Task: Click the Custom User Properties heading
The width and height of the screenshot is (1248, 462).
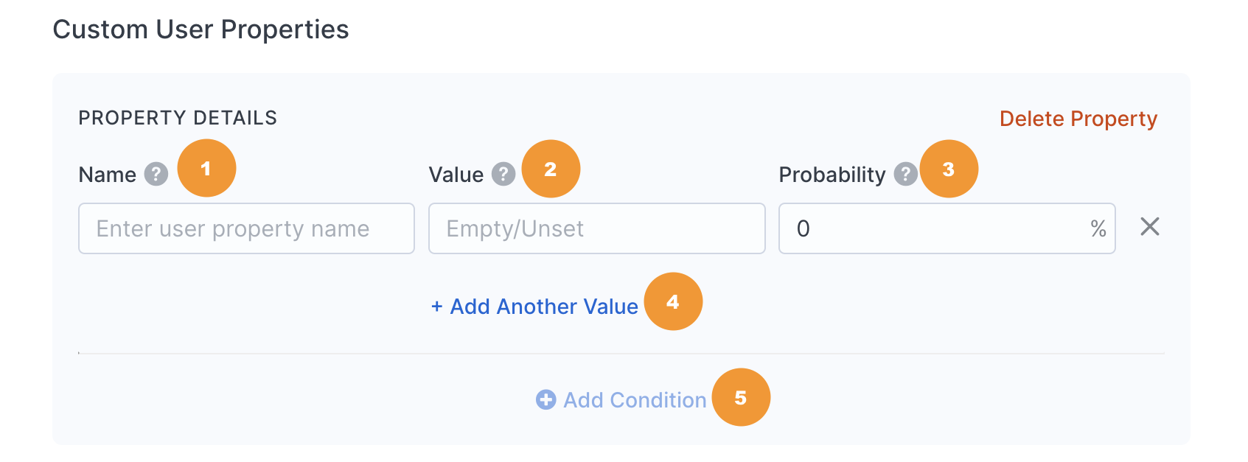Action: point(201,29)
